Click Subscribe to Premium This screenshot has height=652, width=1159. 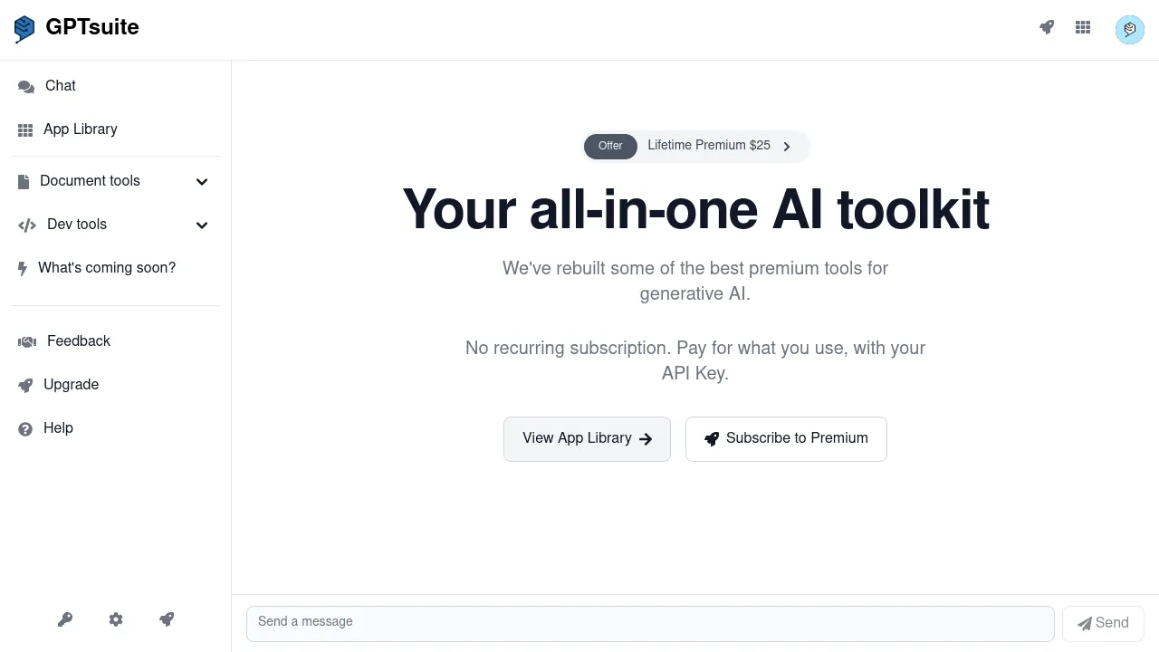coord(786,438)
